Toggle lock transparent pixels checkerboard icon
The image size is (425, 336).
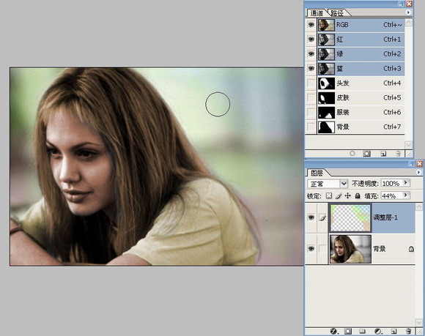329,195
